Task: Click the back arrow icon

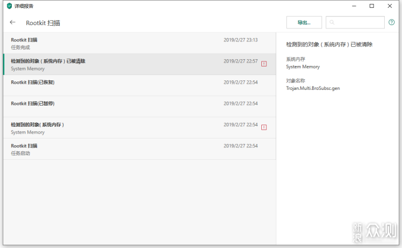Action: point(13,23)
